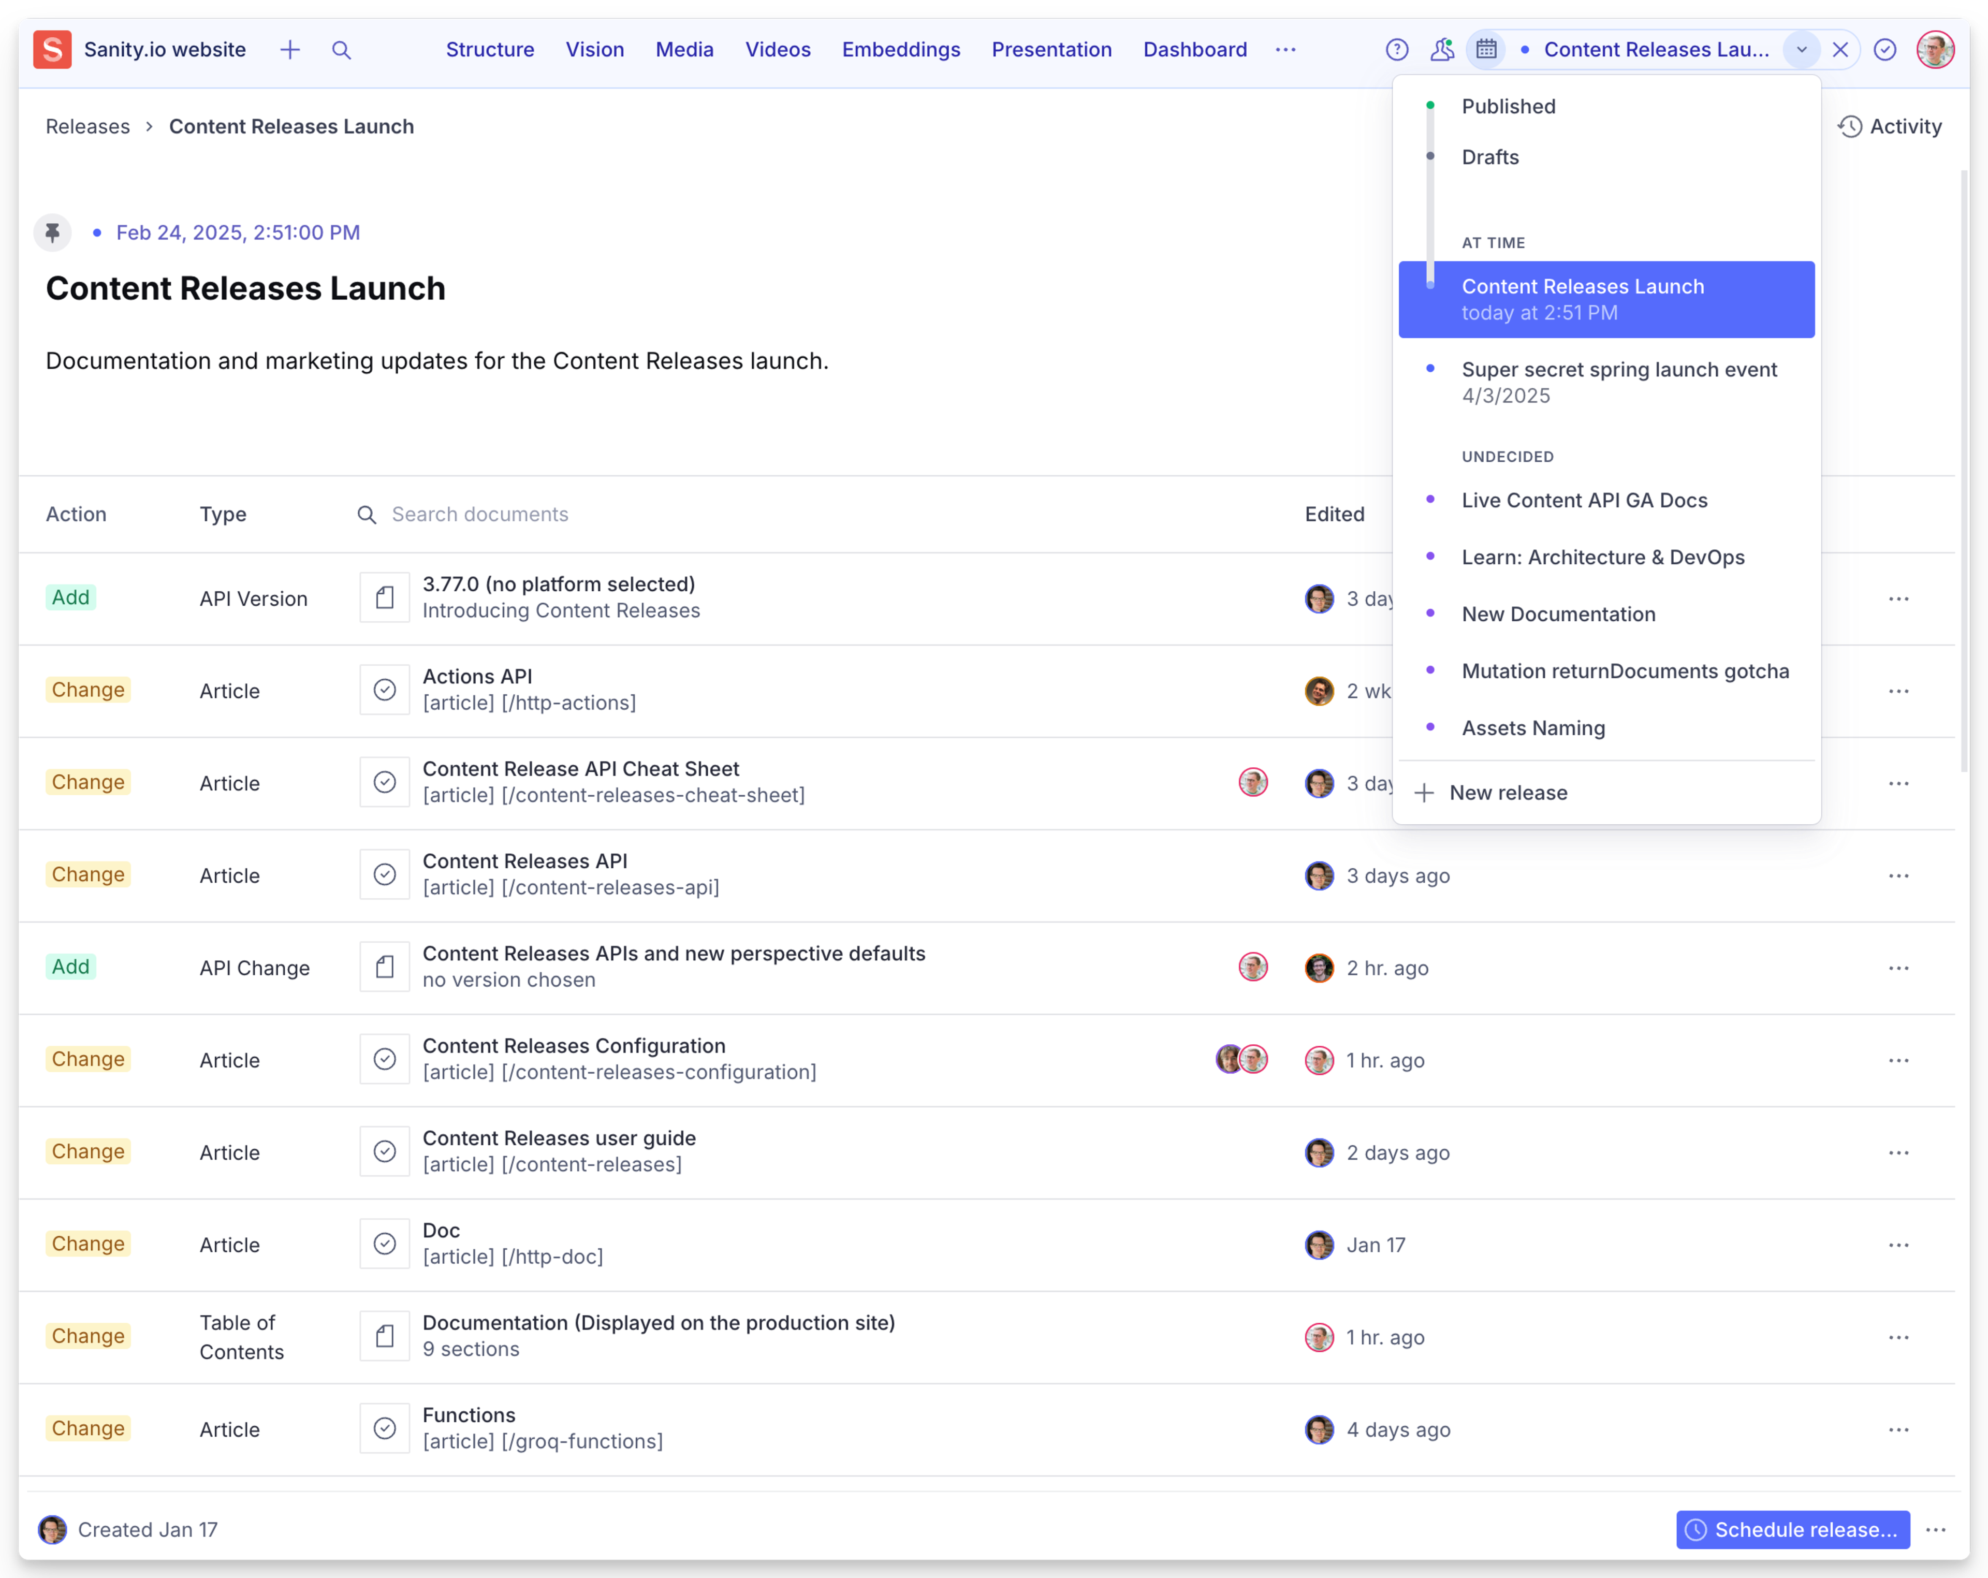Open the Presentation tab
This screenshot has width=1988, height=1578.
point(1051,50)
